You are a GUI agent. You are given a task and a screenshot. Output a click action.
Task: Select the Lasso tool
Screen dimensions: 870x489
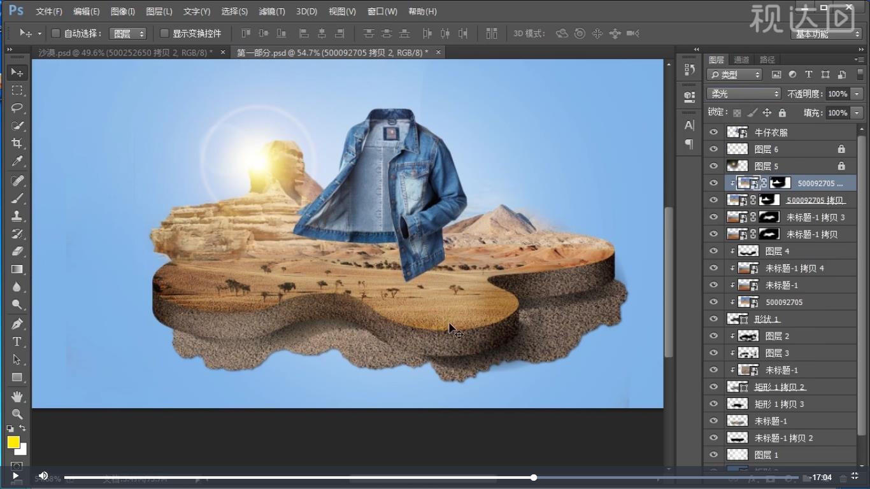(x=17, y=108)
